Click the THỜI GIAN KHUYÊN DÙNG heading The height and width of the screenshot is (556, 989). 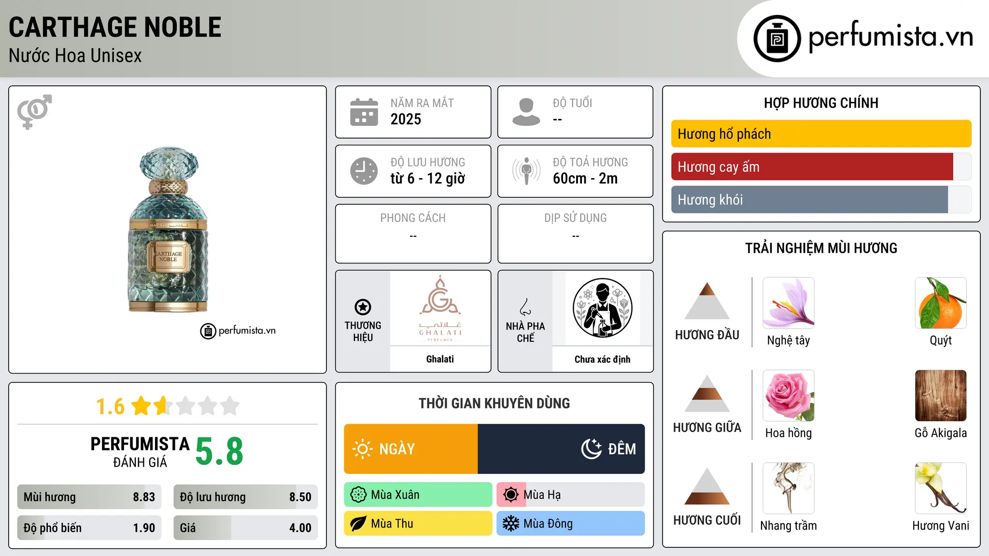click(x=494, y=403)
